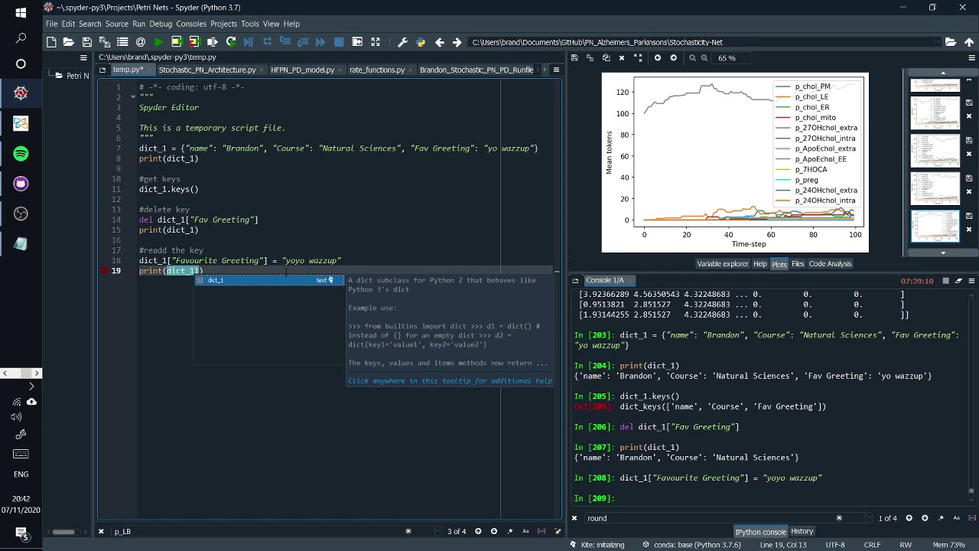Open the Debug menu
Screen dimensions: 979x551
pos(161,24)
